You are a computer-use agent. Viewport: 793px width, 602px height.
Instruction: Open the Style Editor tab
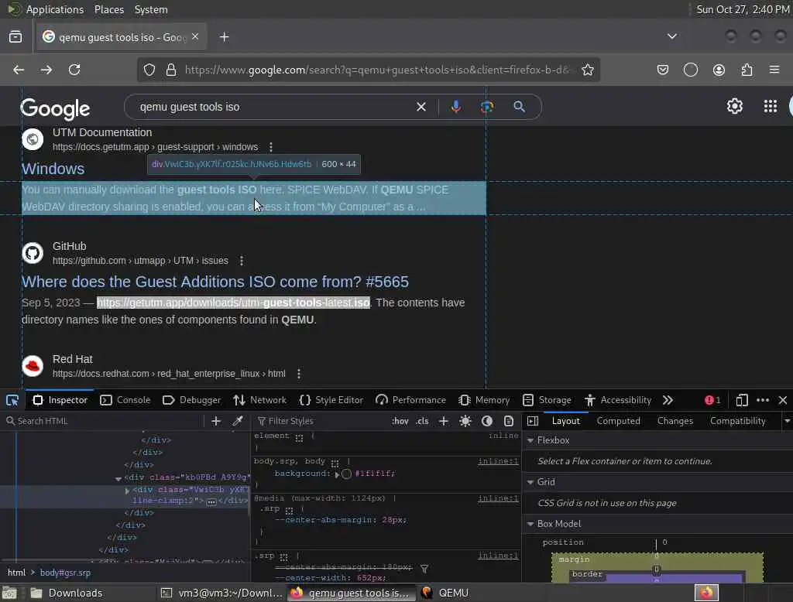coord(331,400)
